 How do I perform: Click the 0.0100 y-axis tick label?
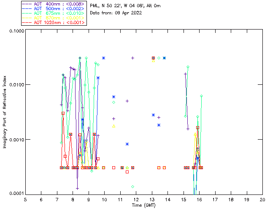tap(17, 85)
